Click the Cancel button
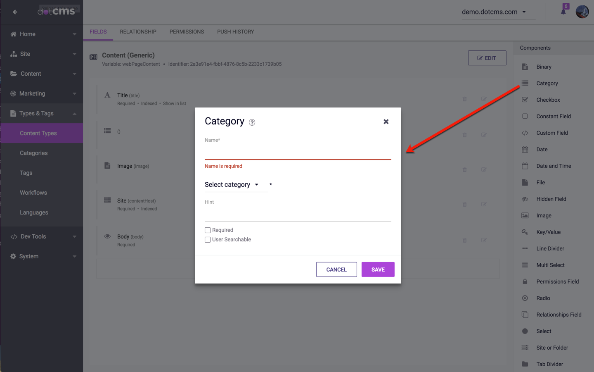Viewport: 594px width, 372px height. (336, 269)
